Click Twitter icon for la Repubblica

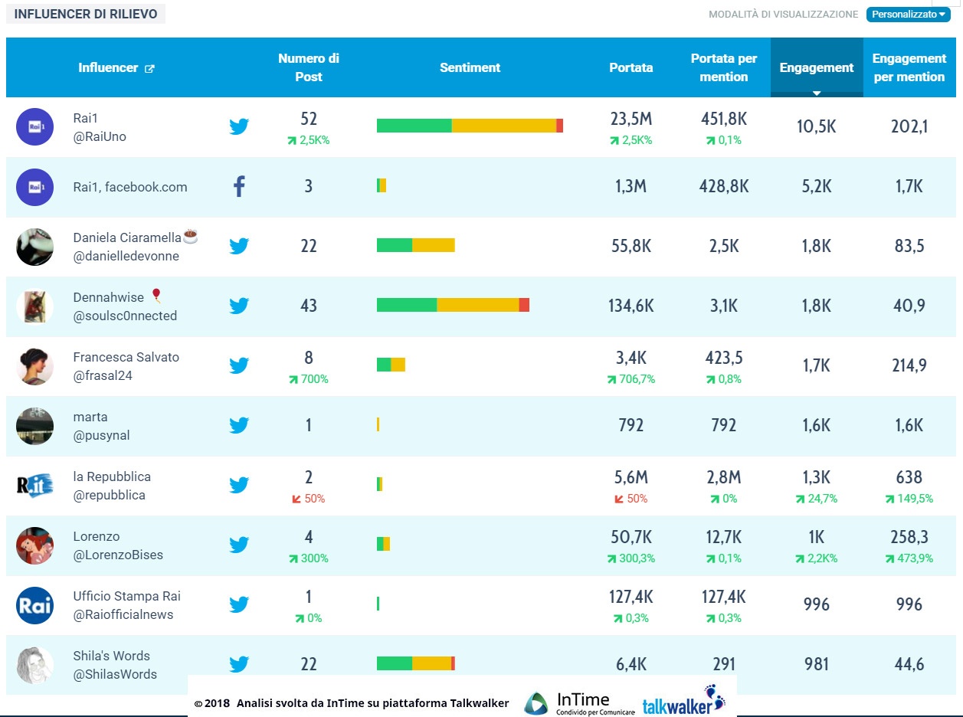pos(239,485)
